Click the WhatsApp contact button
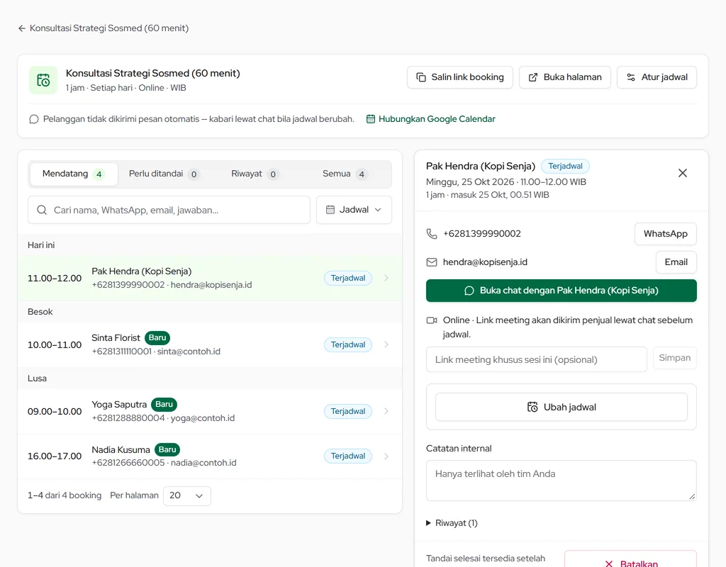726x567 pixels. [665, 234]
